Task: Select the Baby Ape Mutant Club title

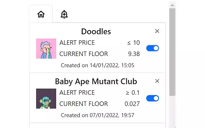Action: (96, 81)
